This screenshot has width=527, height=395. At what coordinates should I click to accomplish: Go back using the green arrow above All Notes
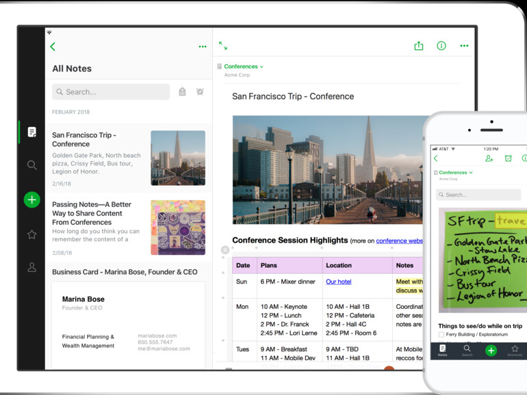click(x=53, y=46)
